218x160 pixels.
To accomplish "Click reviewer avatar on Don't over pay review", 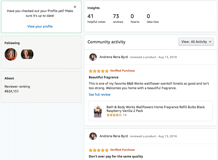I will click(93, 136).
